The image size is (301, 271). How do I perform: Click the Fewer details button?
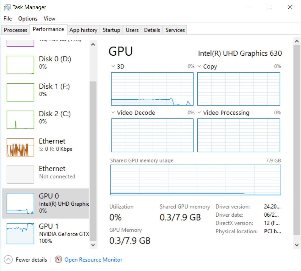coord(31,260)
